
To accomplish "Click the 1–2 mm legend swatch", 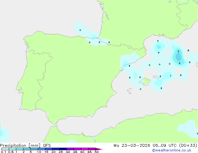I will click(x=20, y=149).
